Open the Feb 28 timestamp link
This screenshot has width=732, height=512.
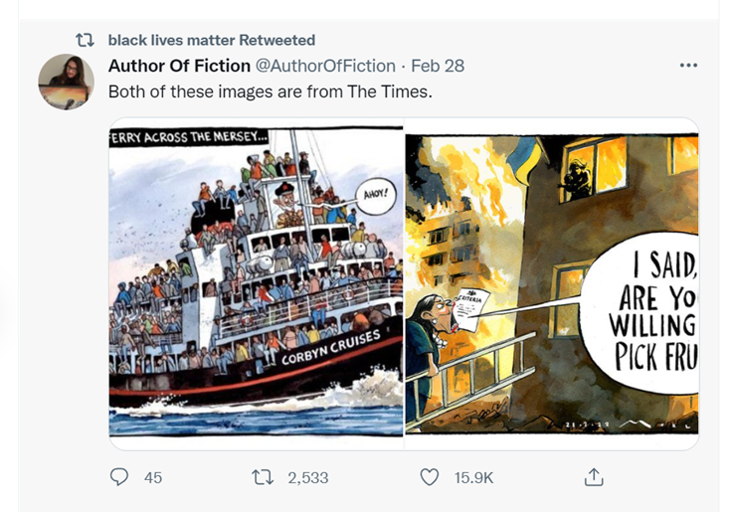pos(438,66)
